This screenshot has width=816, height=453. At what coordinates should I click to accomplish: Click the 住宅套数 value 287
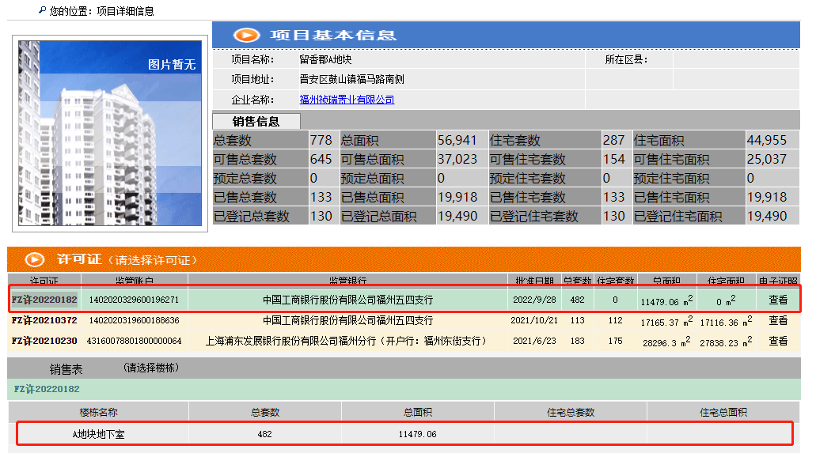tap(613, 140)
